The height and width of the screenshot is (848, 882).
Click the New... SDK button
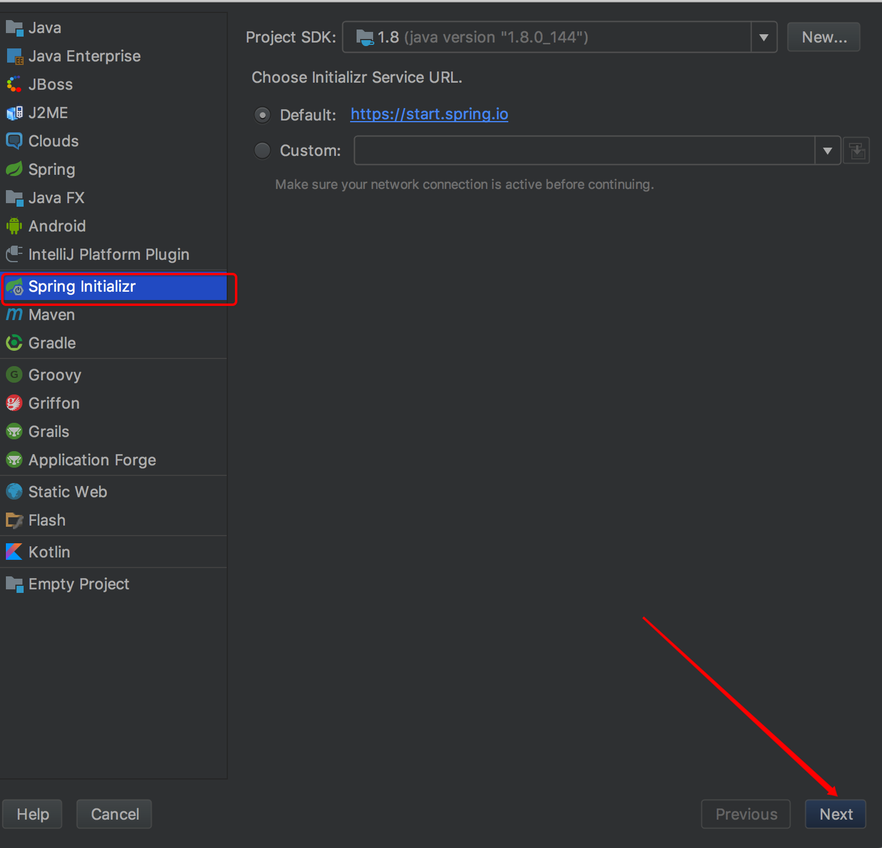(824, 37)
